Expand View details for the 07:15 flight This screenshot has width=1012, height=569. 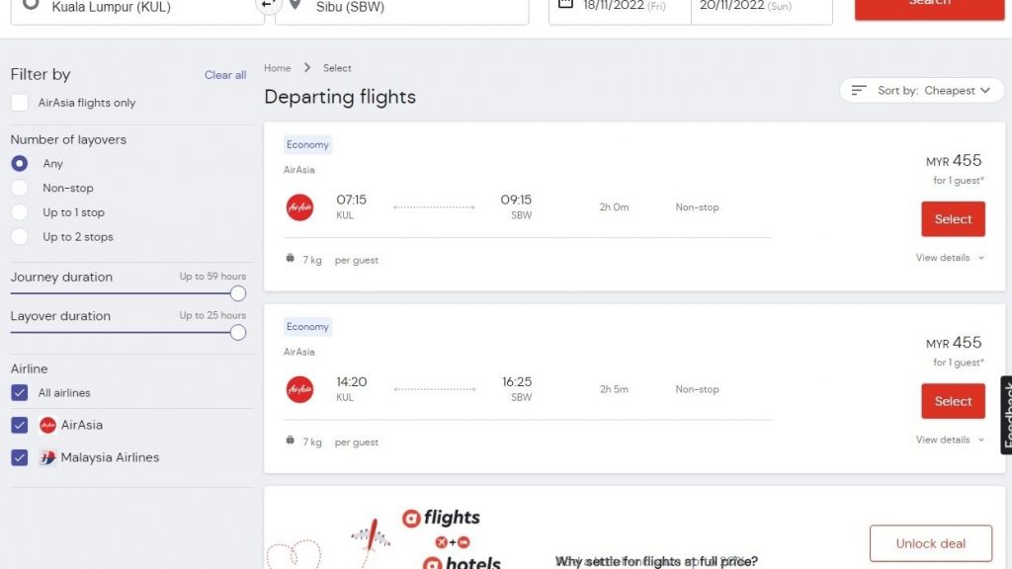(950, 258)
